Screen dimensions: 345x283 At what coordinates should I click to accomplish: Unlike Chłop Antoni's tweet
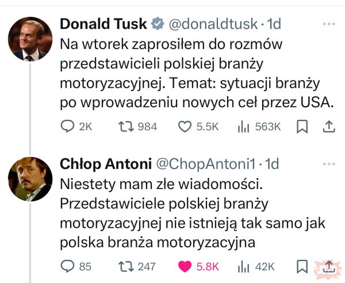tap(185, 266)
